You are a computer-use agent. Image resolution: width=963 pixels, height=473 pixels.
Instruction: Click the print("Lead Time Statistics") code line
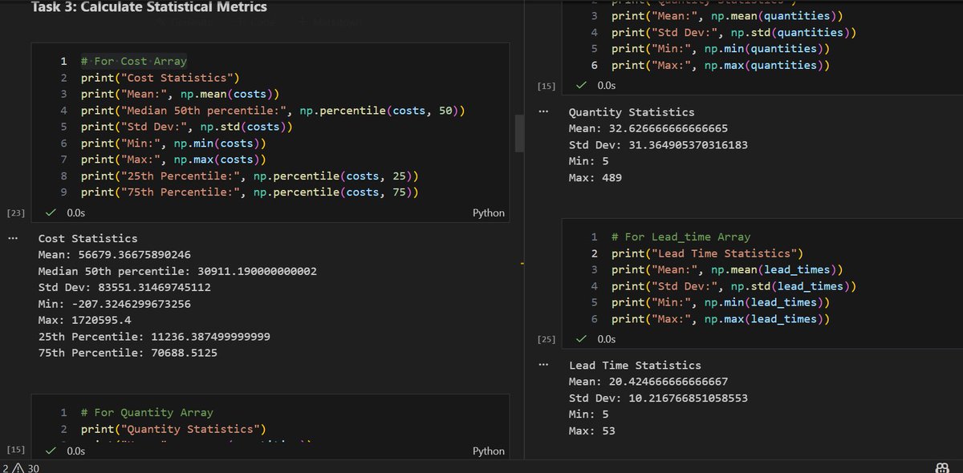tap(707, 253)
